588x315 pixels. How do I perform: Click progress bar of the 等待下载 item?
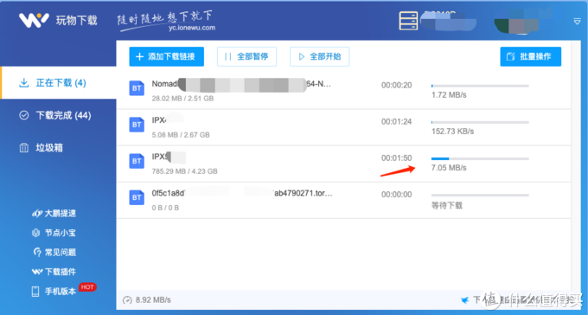click(480, 196)
